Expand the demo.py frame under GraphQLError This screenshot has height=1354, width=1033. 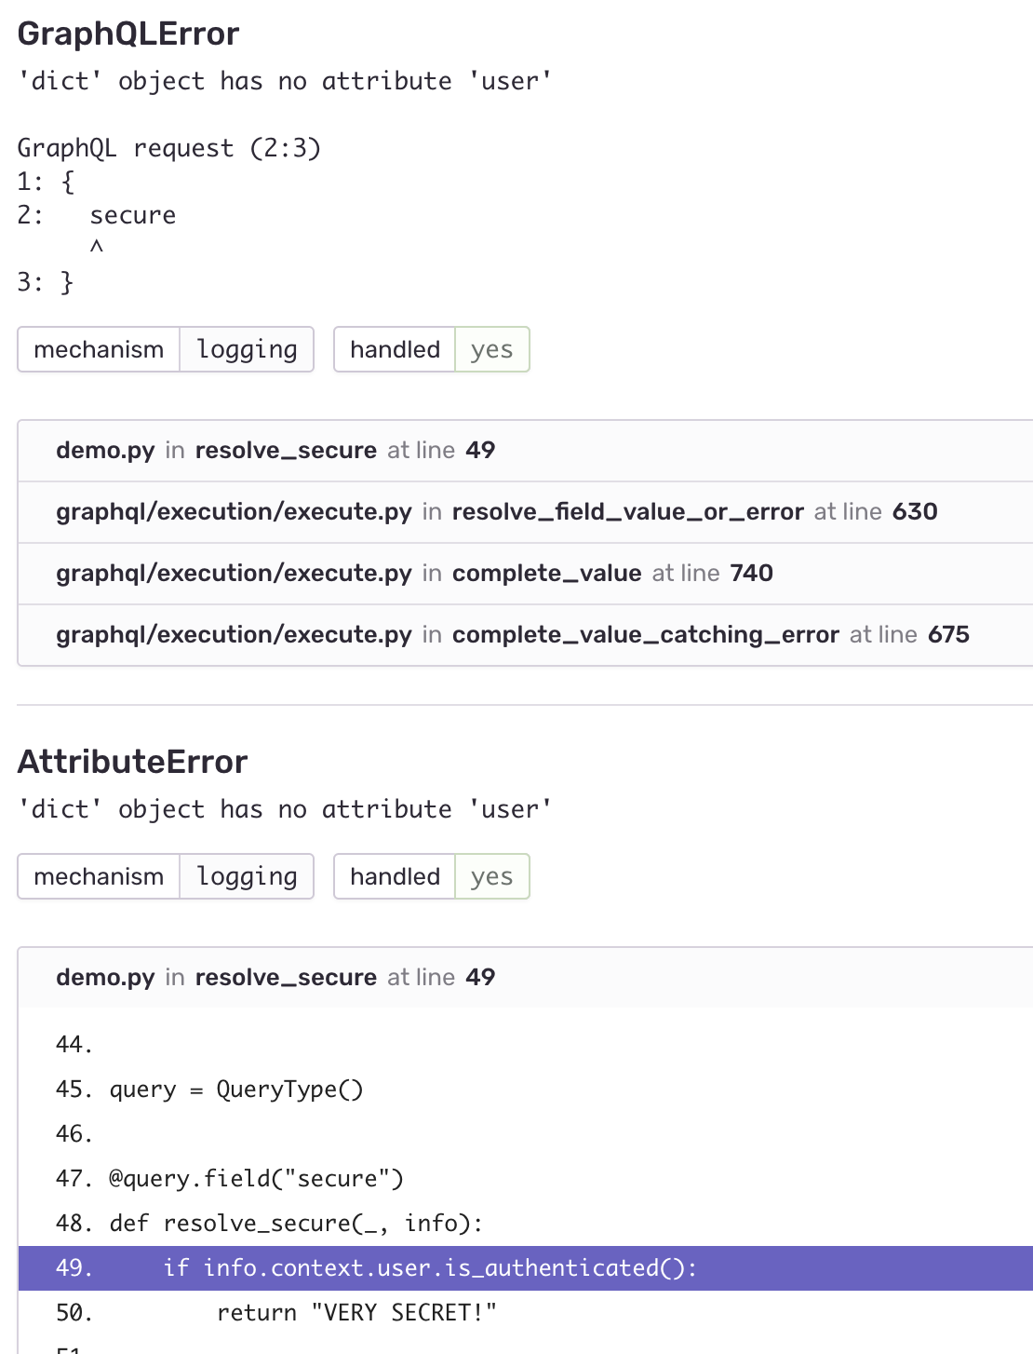[275, 451]
